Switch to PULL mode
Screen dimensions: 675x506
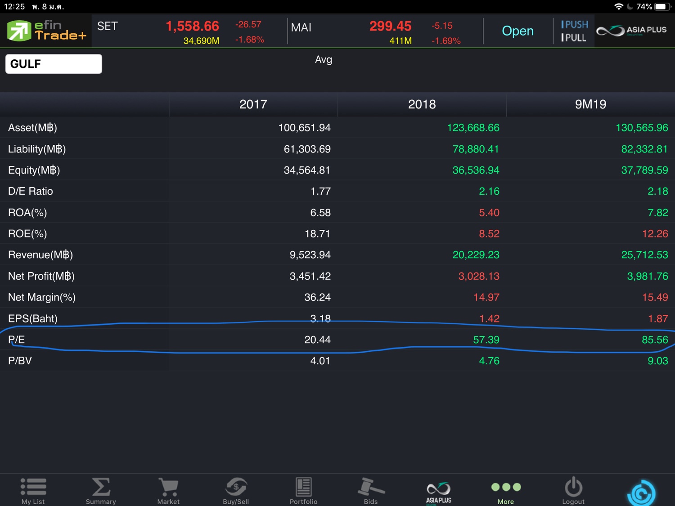573,38
